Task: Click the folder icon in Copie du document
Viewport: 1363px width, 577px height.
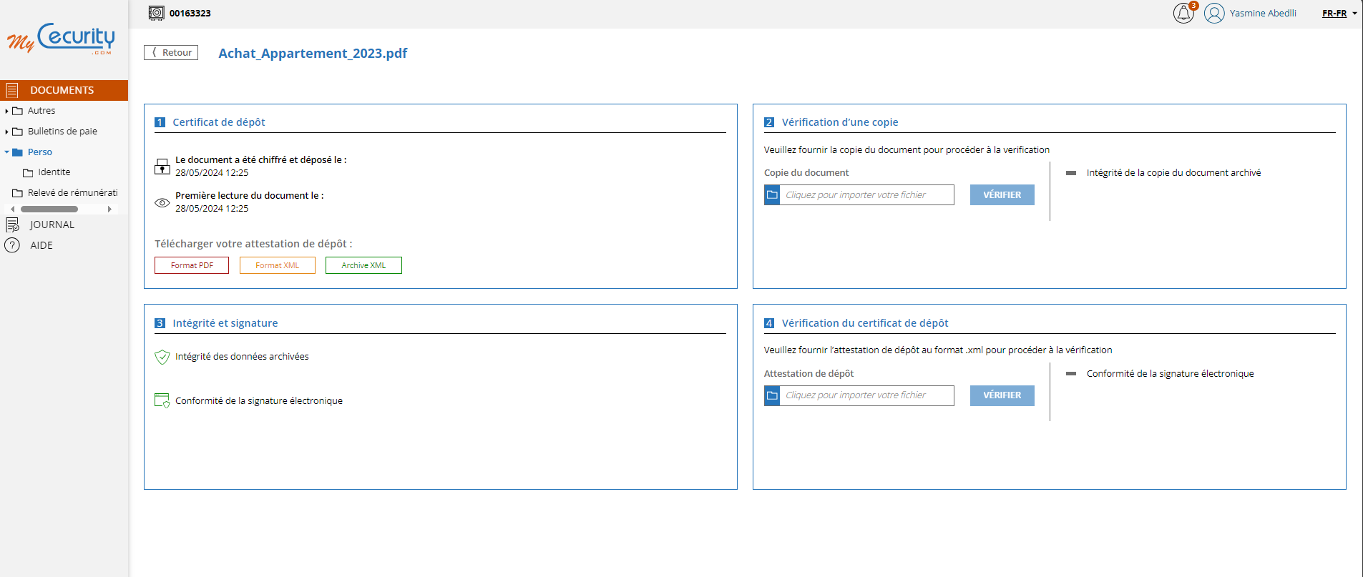Action: click(x=772, y=195)
